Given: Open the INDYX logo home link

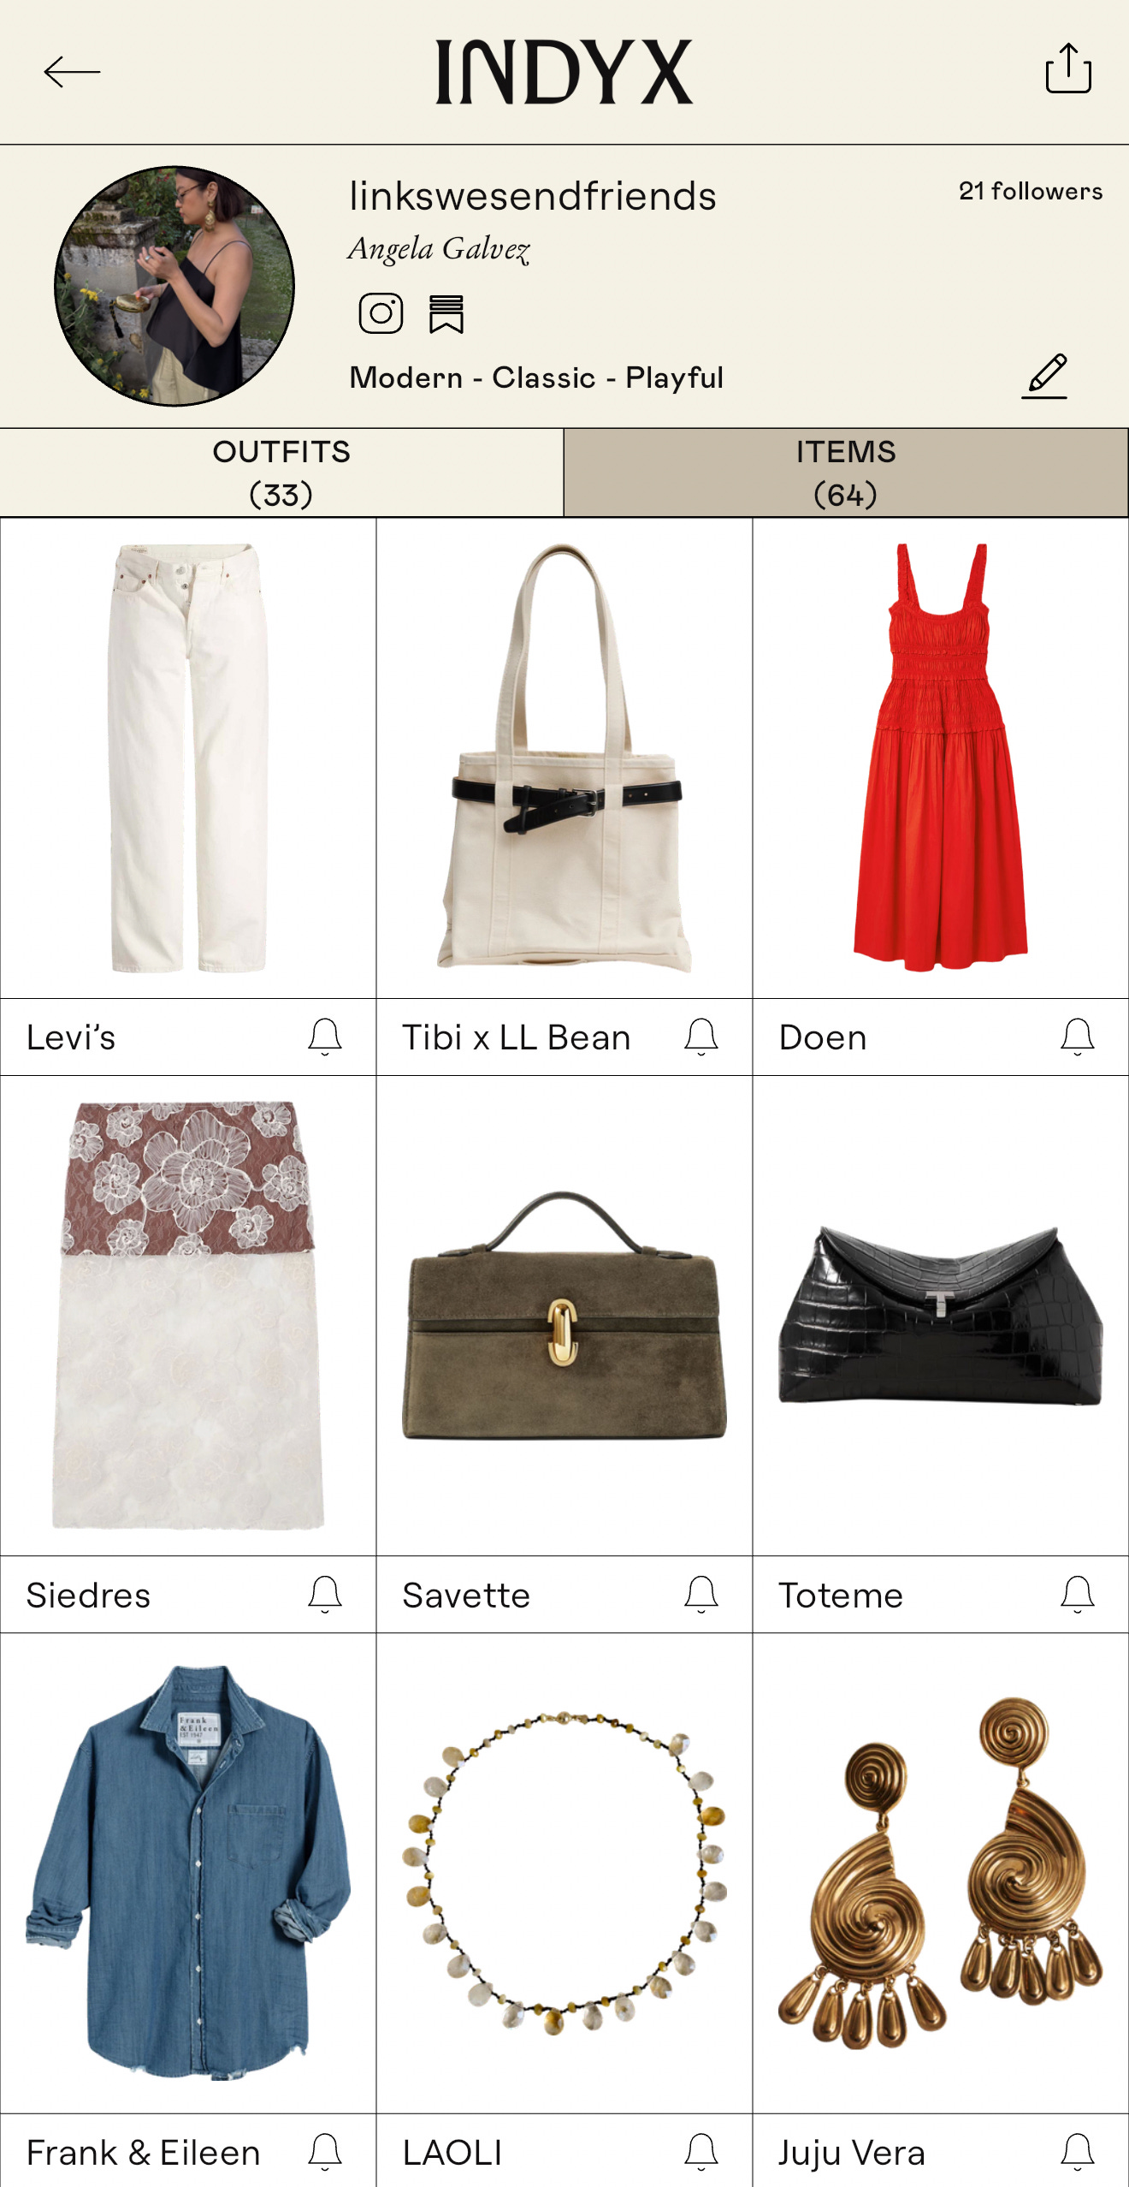Looking at the screenshot, I should tap(564, 72).
